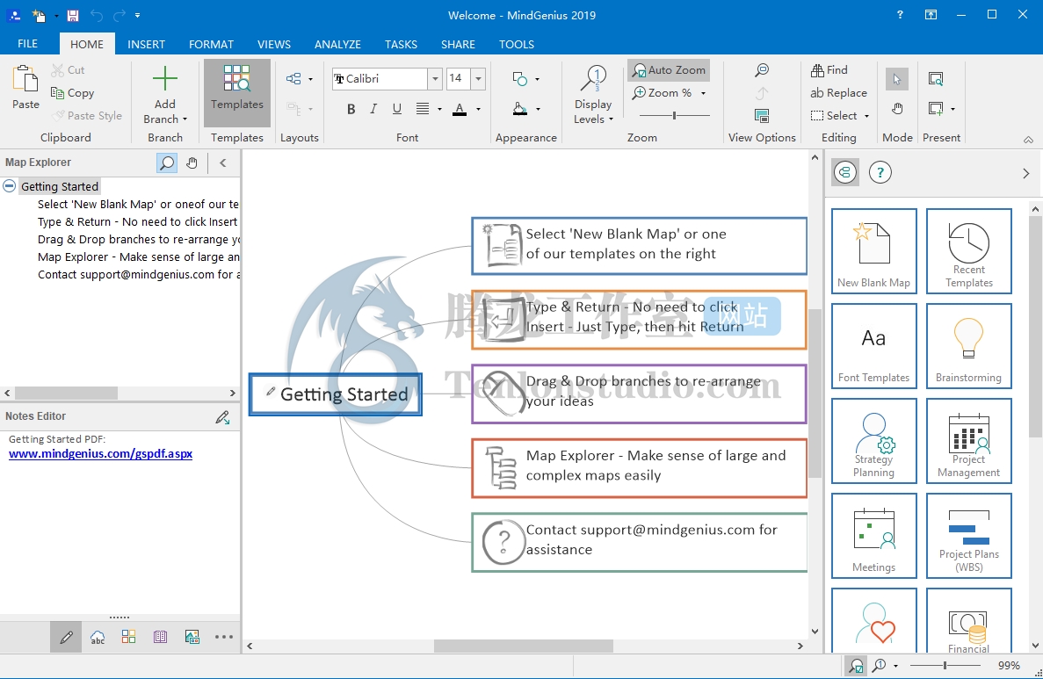Select 'Drag & Drop branches' tree row
1043x679 pixels.
[x=138, y=240]
